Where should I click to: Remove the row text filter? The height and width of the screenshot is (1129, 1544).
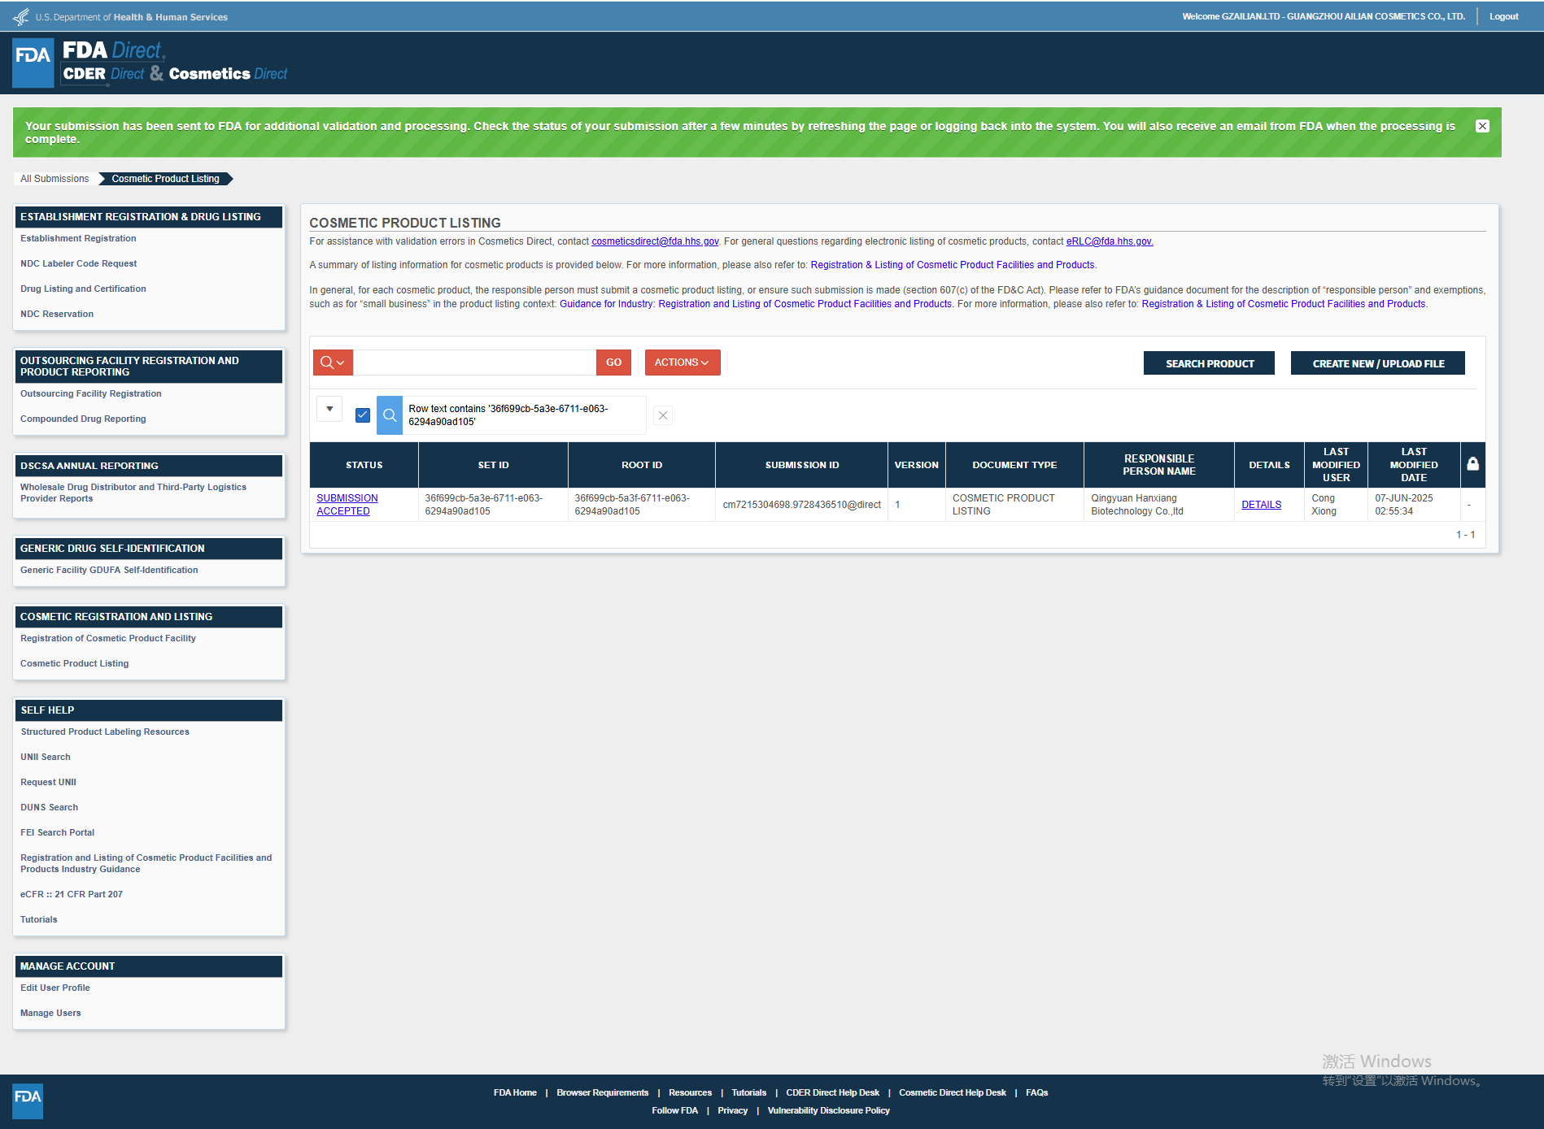pos(663,415)
